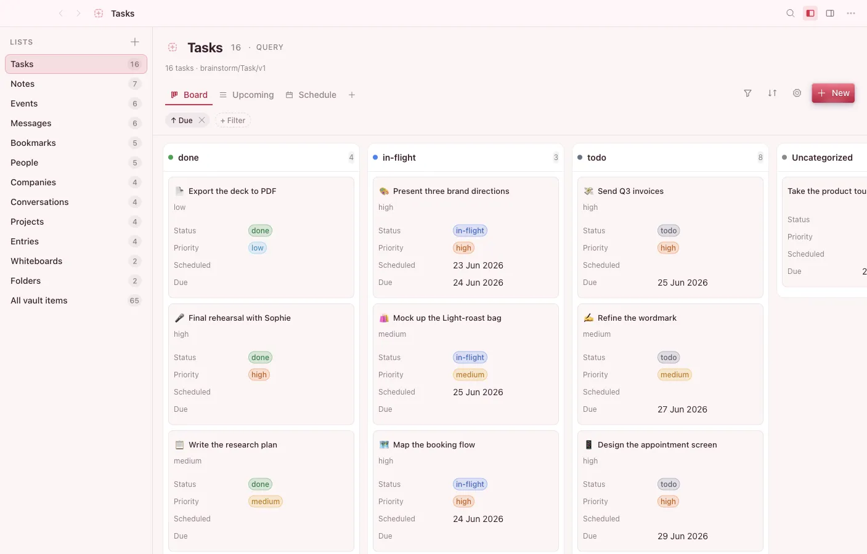867x554 pixels.
Task: Add a filter with + Filter
Action: tap(233, 121)
